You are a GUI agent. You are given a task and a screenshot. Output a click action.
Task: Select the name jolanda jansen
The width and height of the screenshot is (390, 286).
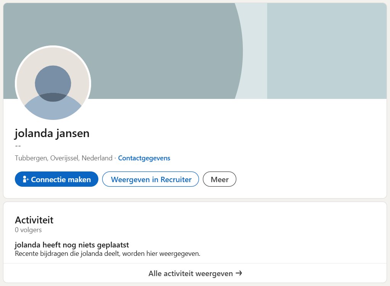(52, 133)
